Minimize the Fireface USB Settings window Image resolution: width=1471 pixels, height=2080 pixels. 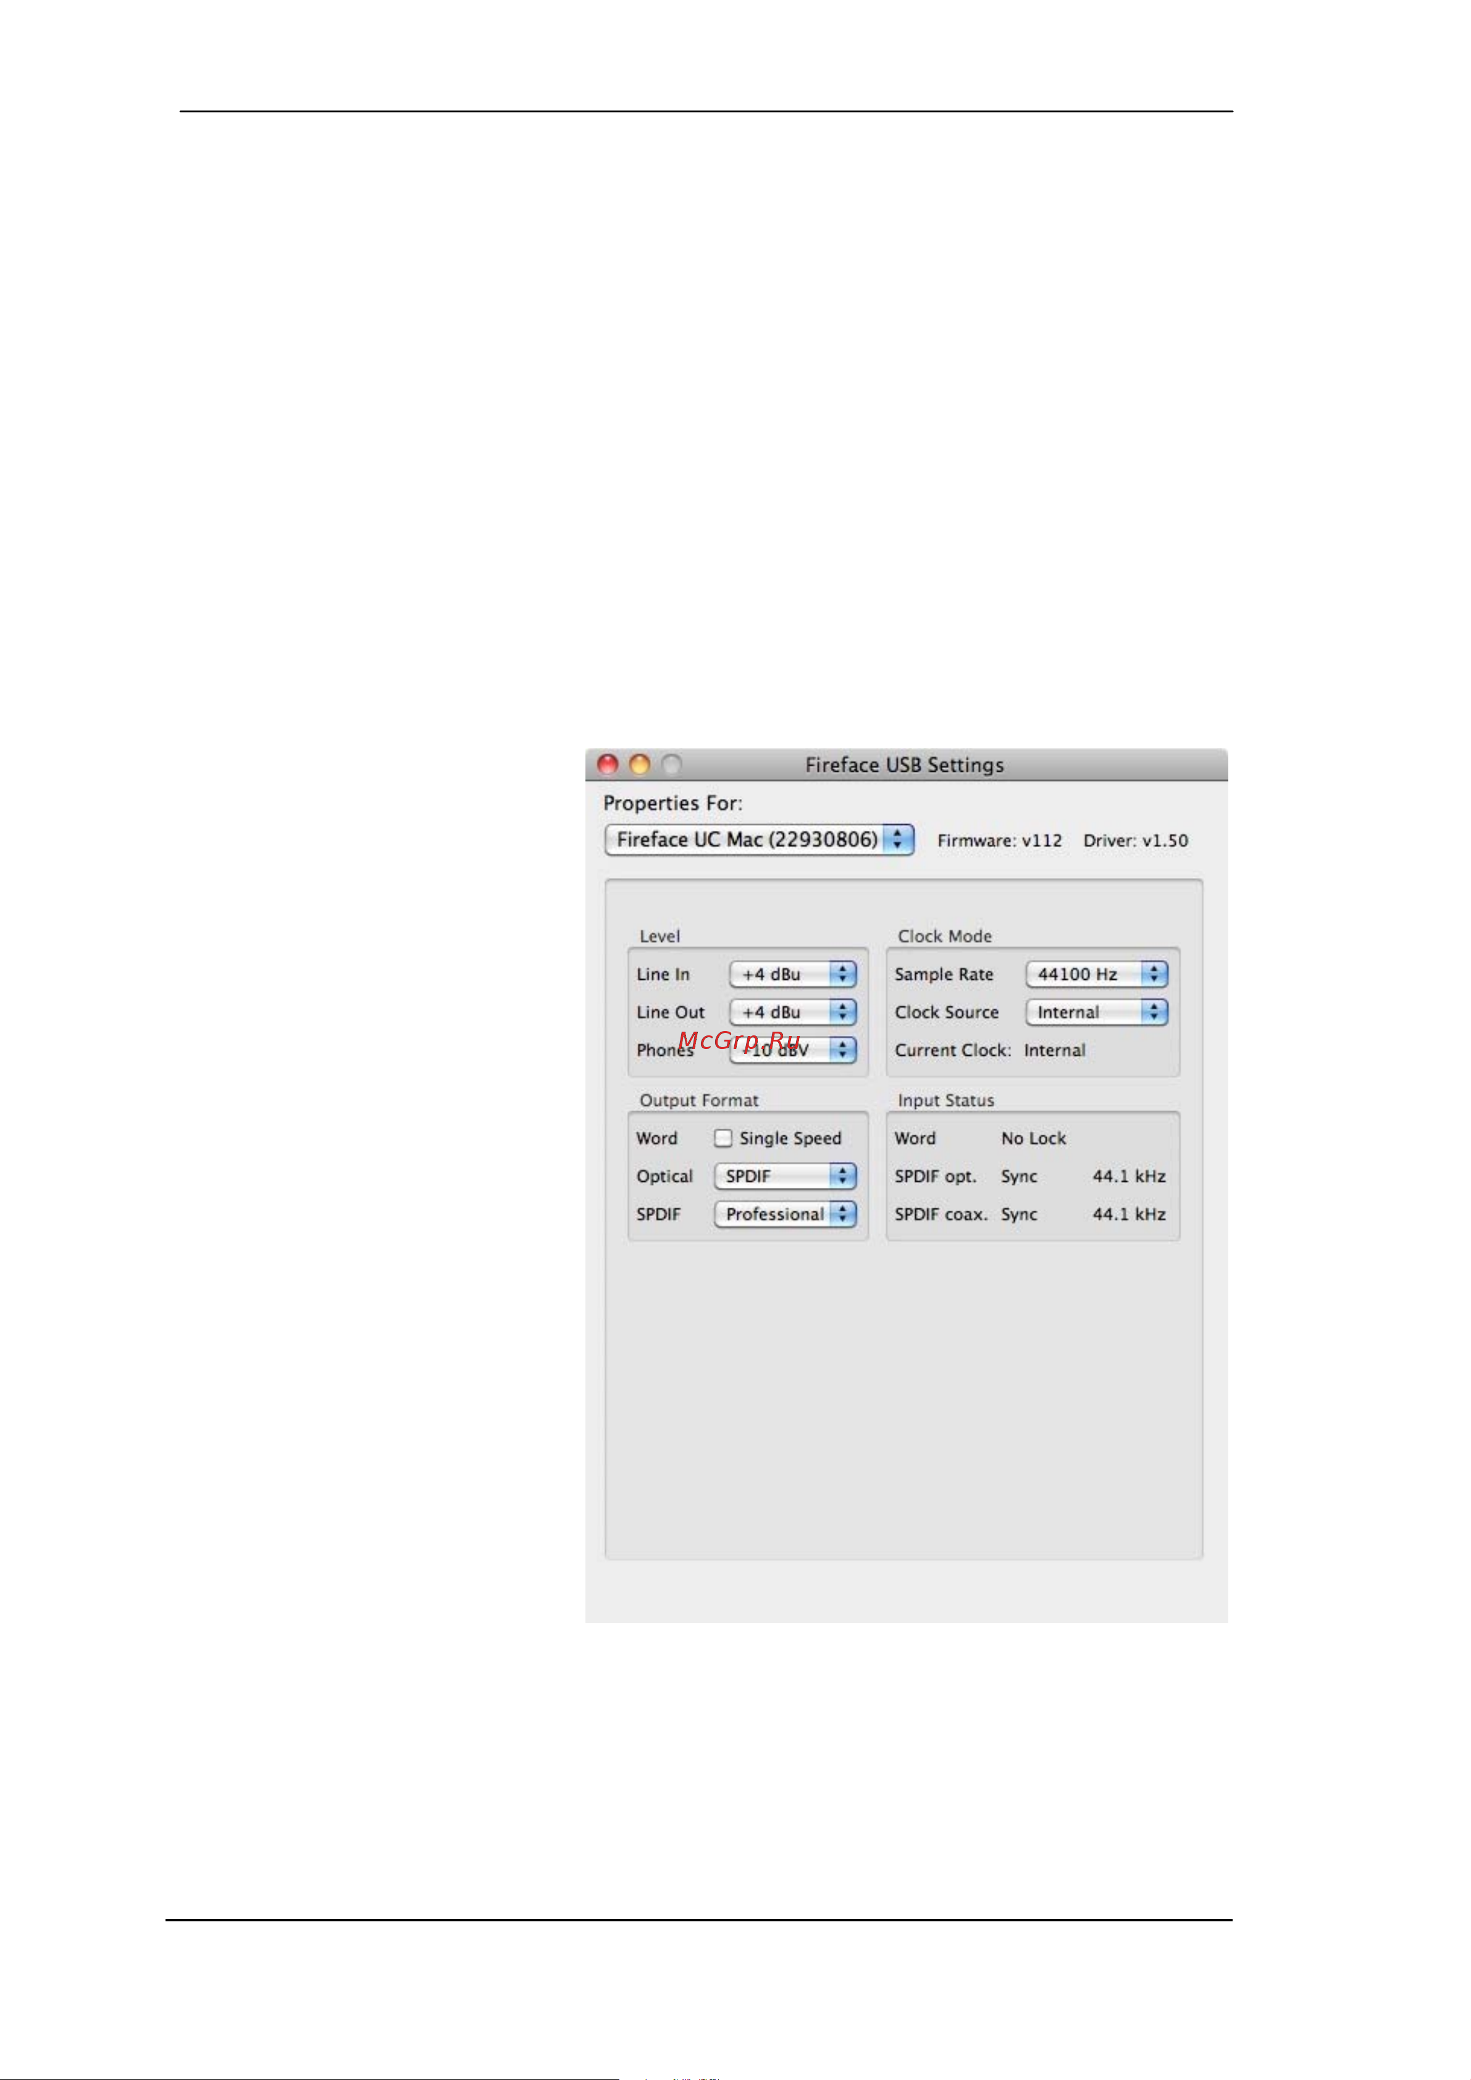[x=640, y=764]
